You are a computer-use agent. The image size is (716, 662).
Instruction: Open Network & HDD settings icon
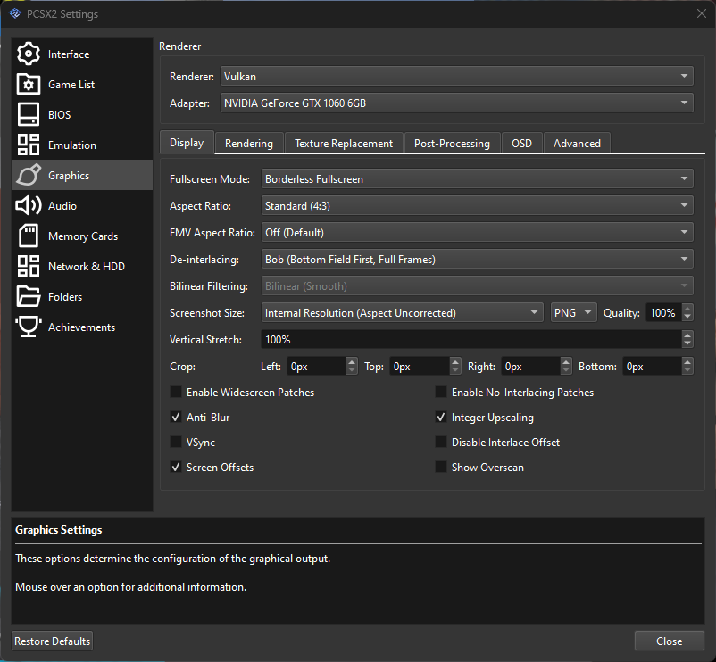[26, 266]
